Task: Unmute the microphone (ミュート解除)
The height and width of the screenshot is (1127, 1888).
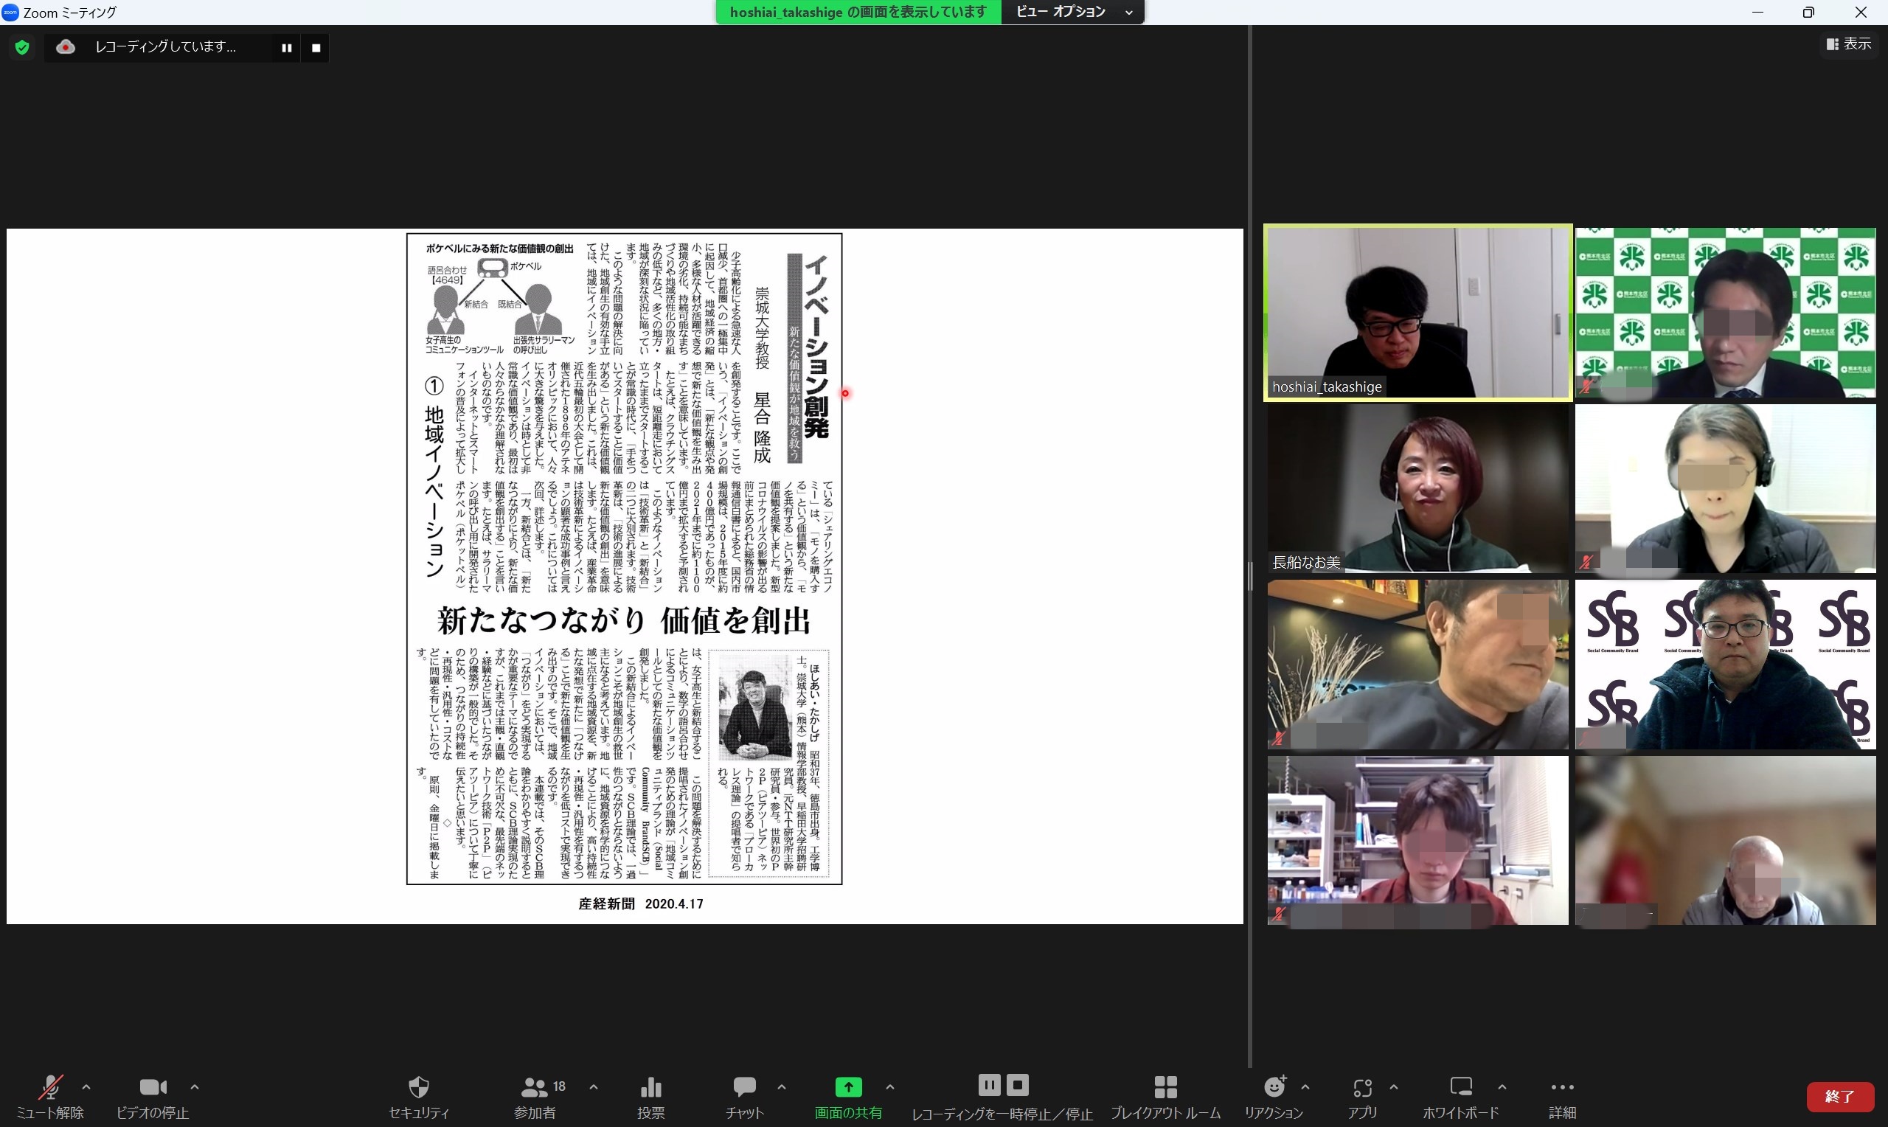Action: pos(50,1097)
